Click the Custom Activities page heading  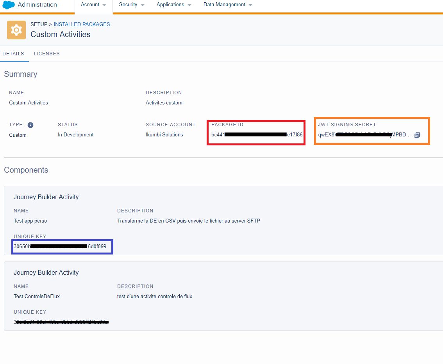click(x=61, y=34)
